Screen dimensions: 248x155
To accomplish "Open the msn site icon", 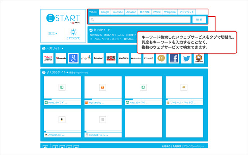I will 86,58.
